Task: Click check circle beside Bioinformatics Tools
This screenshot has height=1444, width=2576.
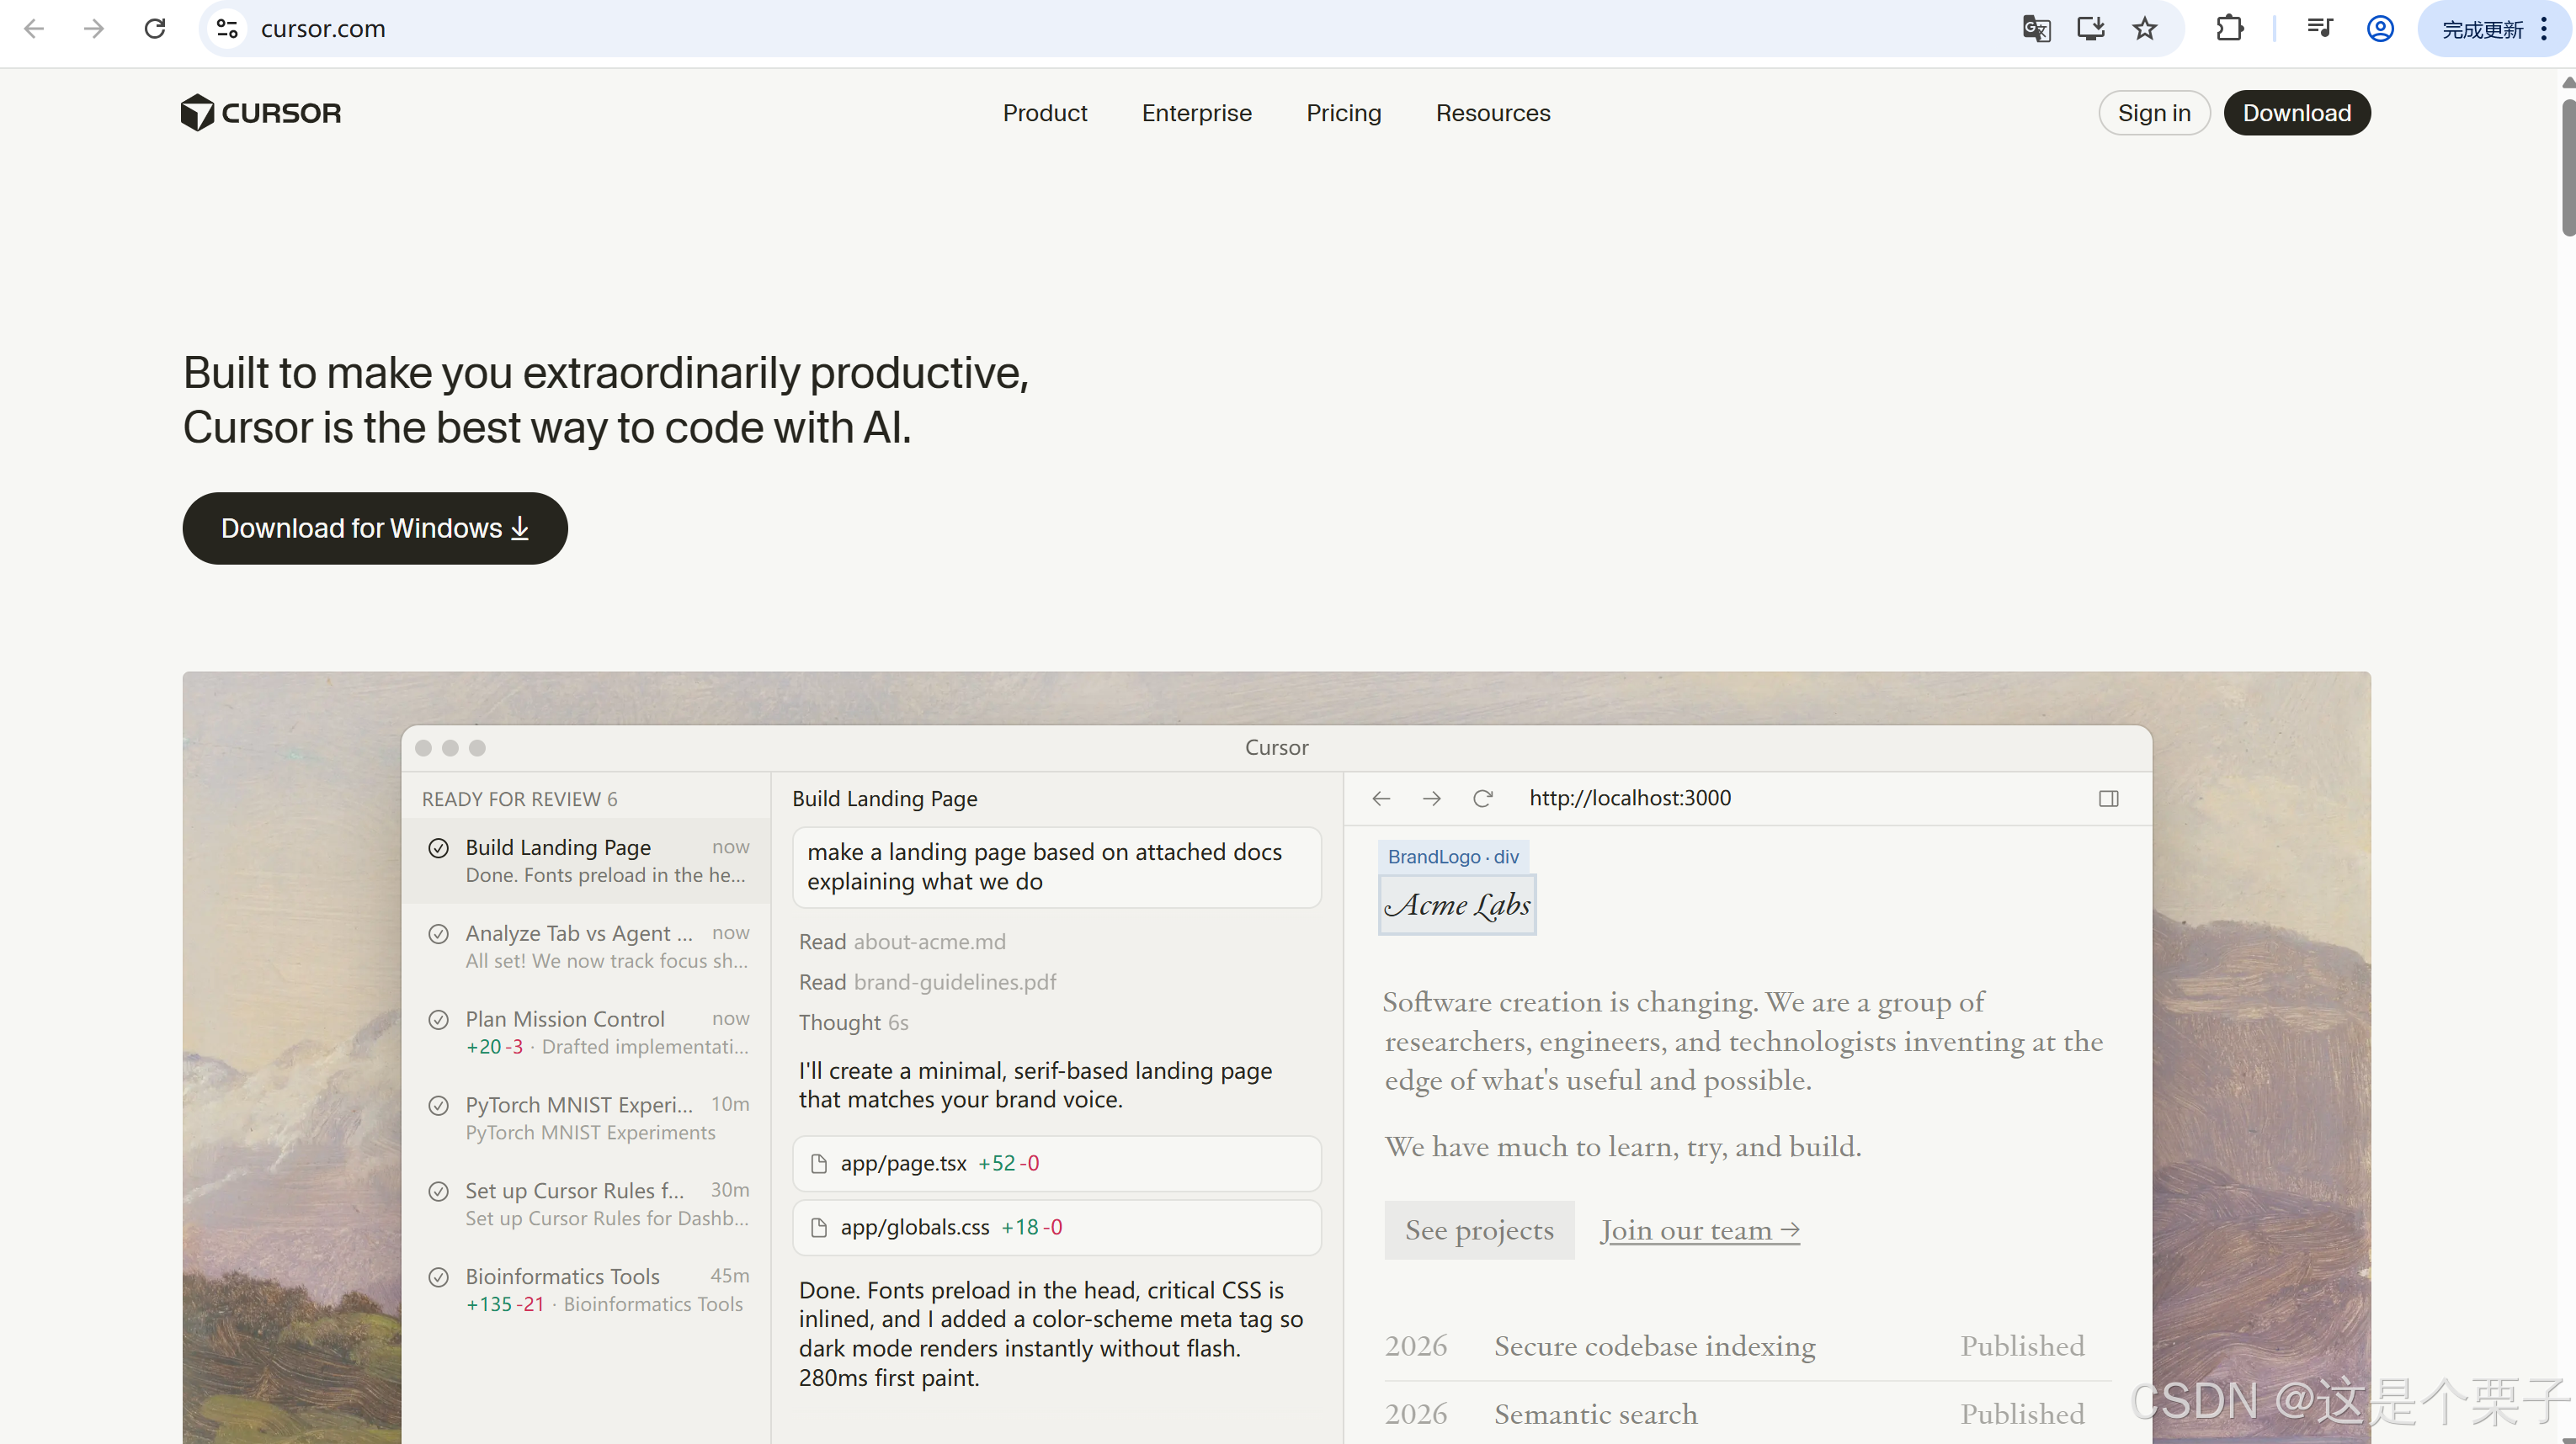Action: point(438,1277)
